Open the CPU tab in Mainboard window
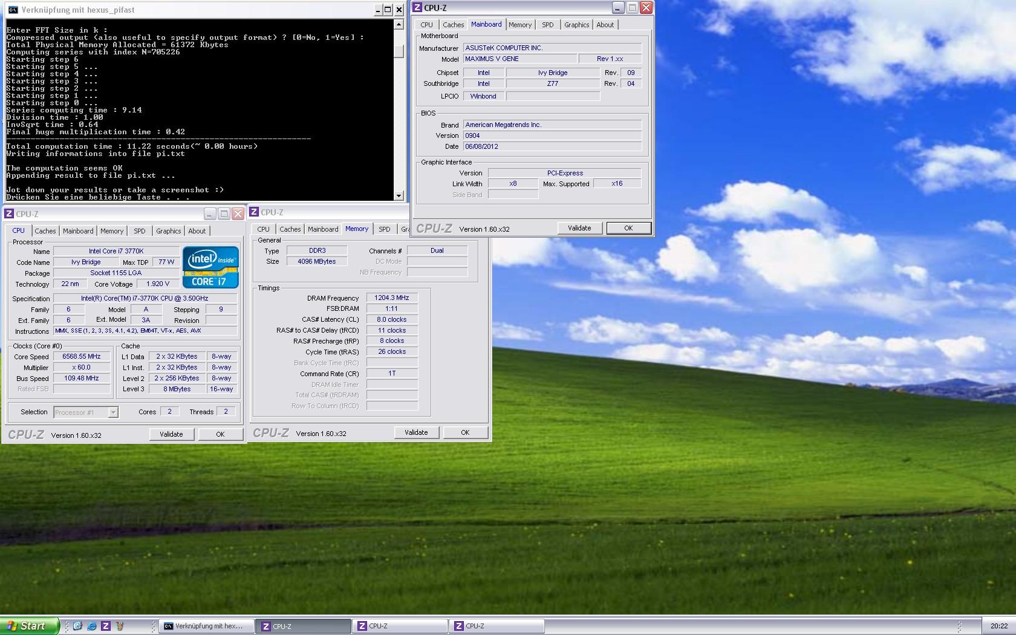 (x=426, y=25)
